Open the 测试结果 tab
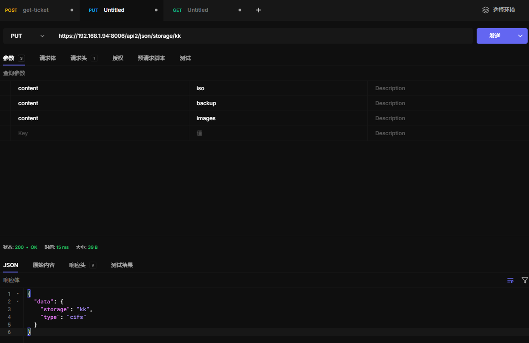This screenshot has height=343, width=529. click(122, 265)
